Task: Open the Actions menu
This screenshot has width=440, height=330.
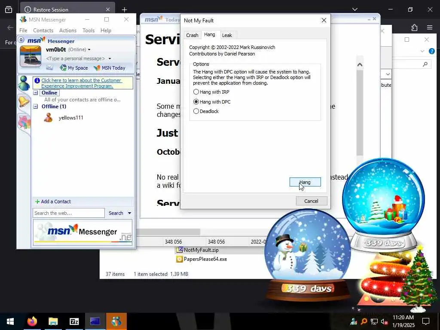Action: [x=68, y=31]
